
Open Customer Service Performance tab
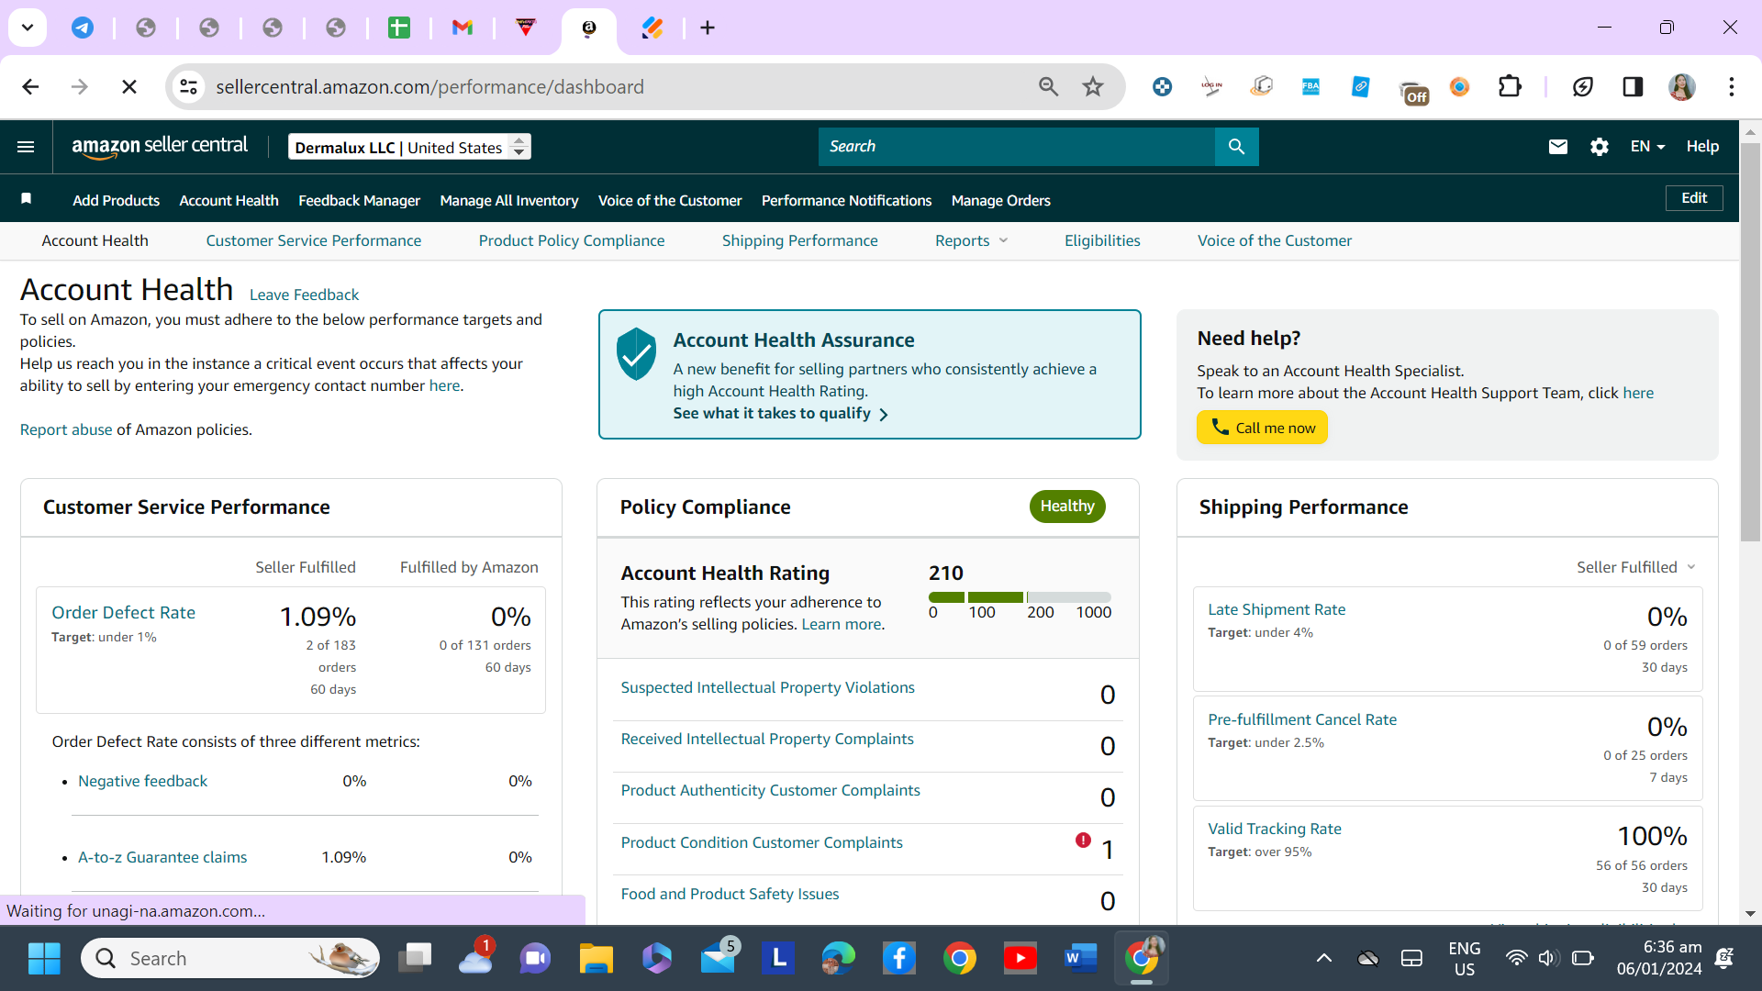(x=314, y=240)
